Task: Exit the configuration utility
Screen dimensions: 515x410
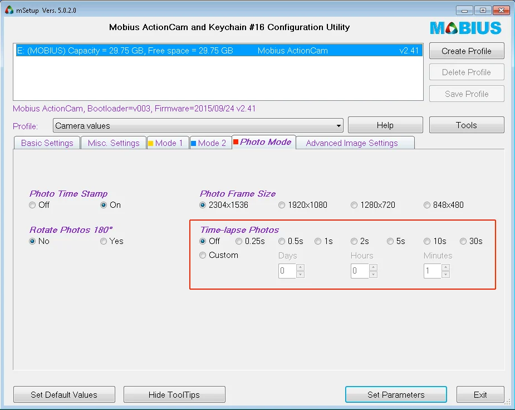Action: pyautogui.click(x=480, y=394)
